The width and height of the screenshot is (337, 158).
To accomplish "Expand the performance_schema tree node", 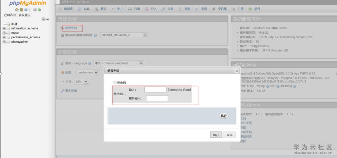I will 4,37.
